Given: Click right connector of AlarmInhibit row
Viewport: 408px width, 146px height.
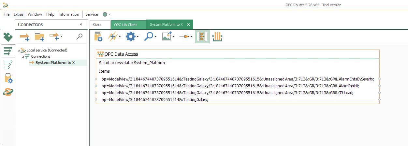Looking at the screenshot, I should tap(380, 86).
